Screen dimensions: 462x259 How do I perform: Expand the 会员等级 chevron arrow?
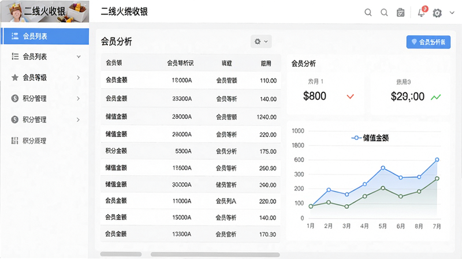click(x=78, y=77)
